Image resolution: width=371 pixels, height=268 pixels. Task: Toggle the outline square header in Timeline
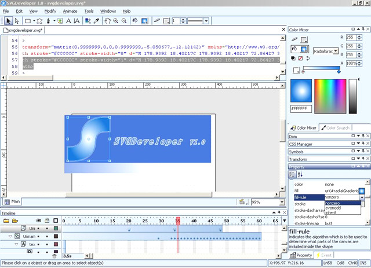click(x=56, y=221)
